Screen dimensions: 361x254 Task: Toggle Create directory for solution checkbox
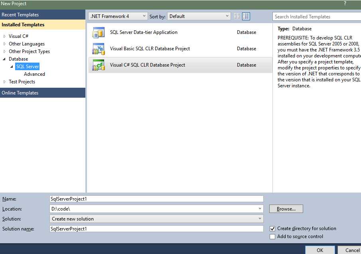(x=272, y=229)
